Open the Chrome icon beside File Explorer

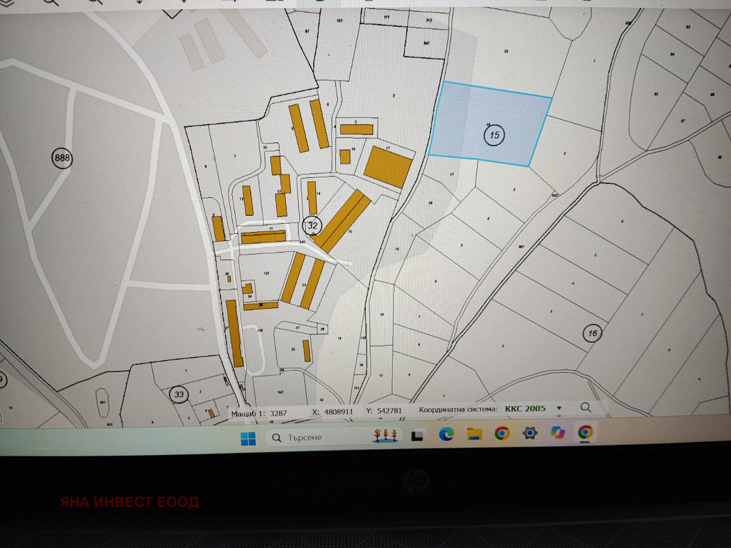502,433
